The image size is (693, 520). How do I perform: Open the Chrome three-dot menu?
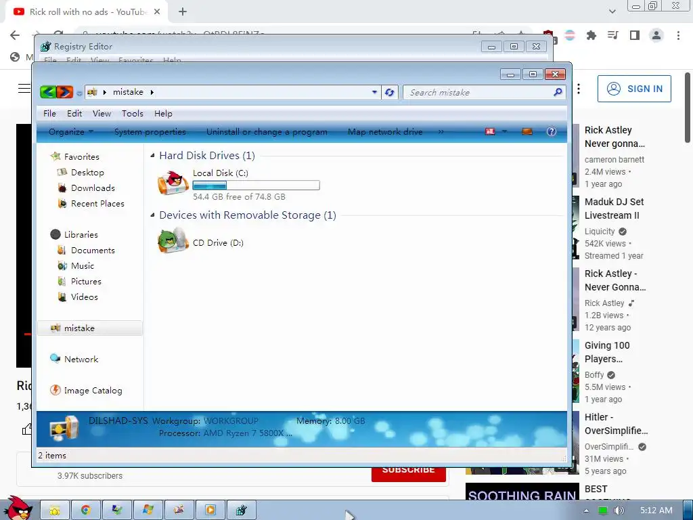click(678, 35)
